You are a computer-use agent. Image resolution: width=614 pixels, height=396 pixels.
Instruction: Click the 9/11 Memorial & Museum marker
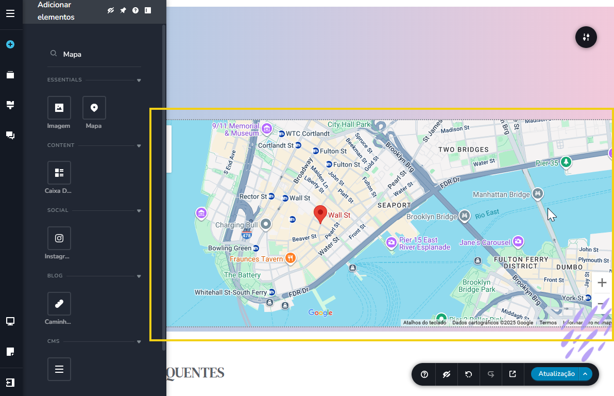click(267, 128)
